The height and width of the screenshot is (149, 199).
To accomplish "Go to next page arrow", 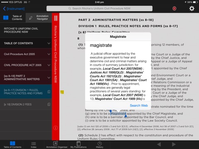I will (x=174, y=144).
